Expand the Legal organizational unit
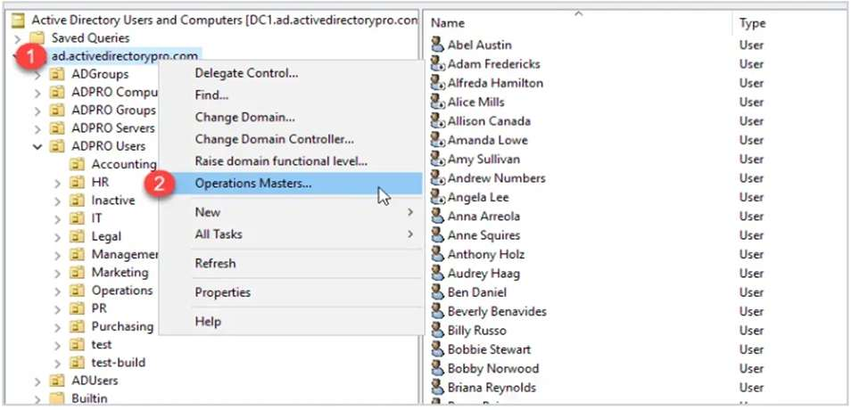 pos(57,238)
